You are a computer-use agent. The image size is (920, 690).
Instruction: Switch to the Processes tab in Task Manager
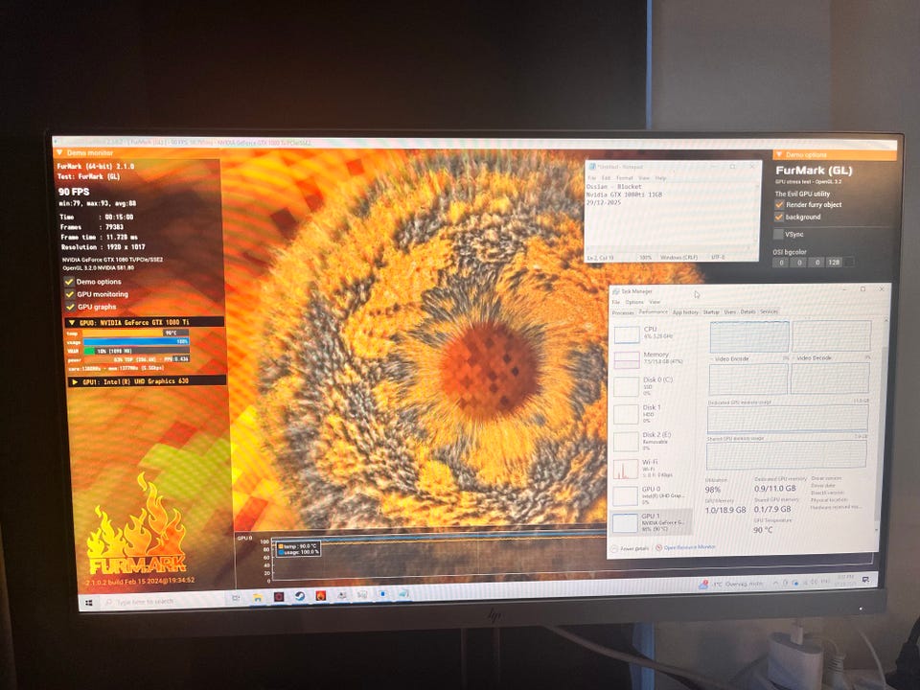tap(623, 311)
